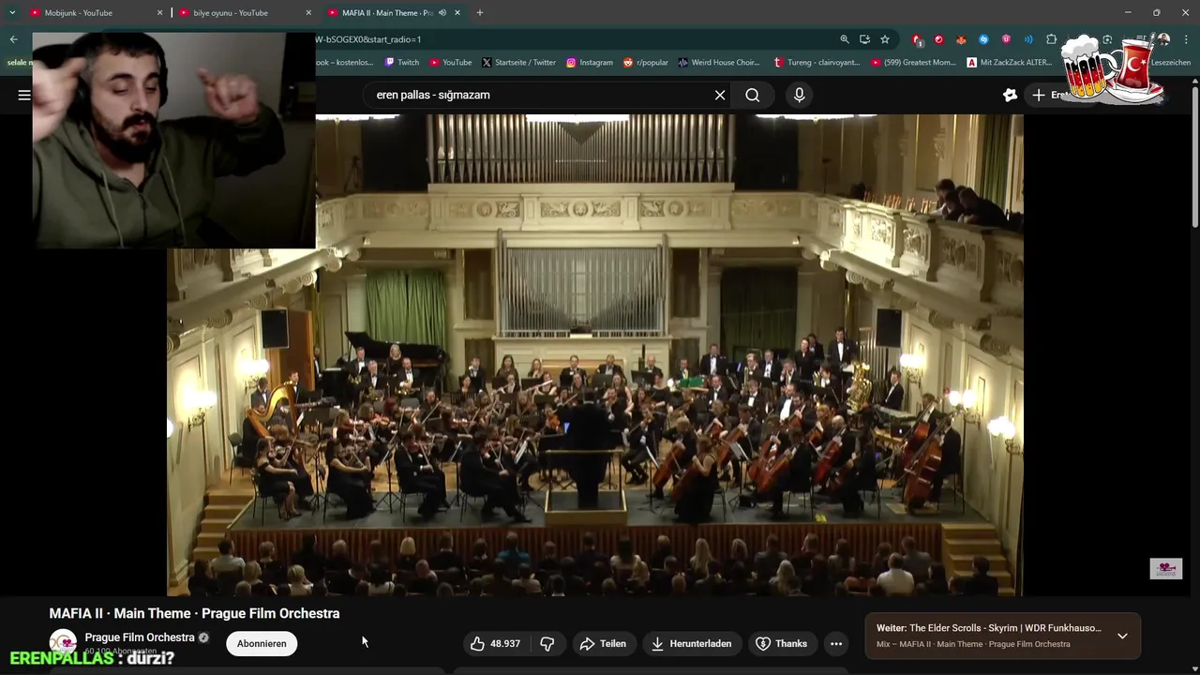Close the Mobijunk tab
The image size is (1200, 675).
(x=159, y=13)
